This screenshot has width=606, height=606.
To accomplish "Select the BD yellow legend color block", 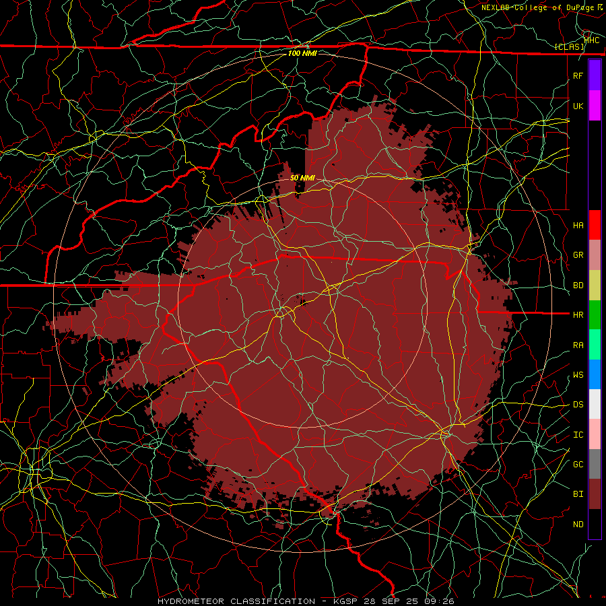I will click(595, 285).
